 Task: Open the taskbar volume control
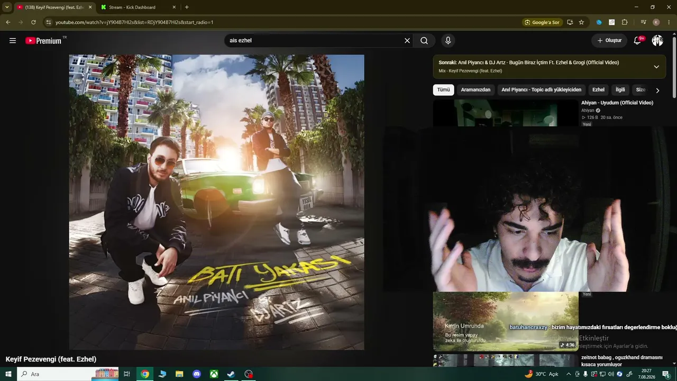click(x=611, y=374)
